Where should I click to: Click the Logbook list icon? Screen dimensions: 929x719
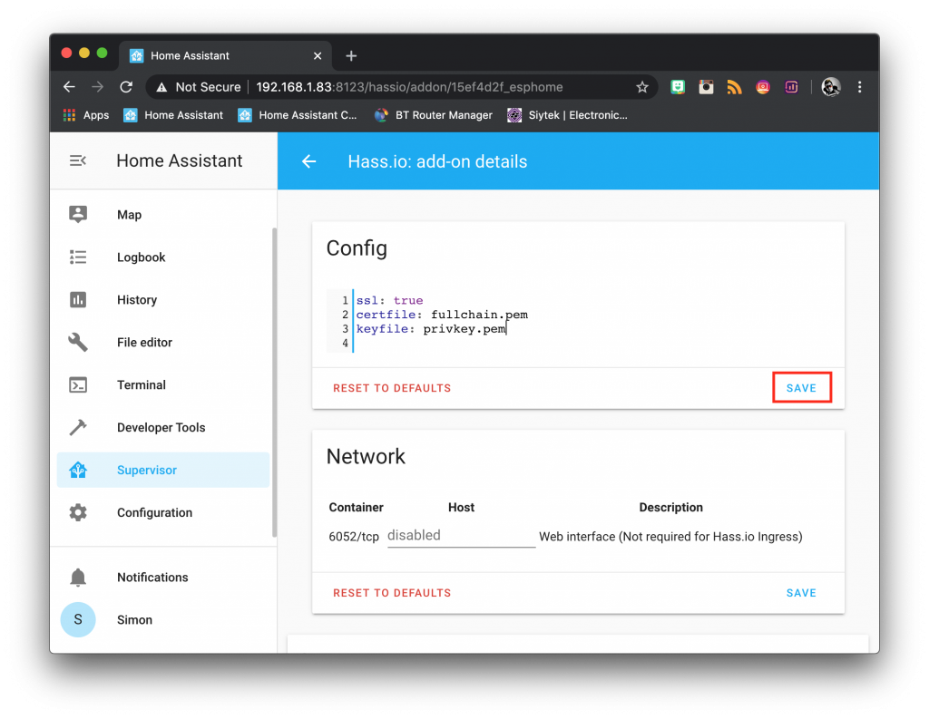click(x=78, y=257)
